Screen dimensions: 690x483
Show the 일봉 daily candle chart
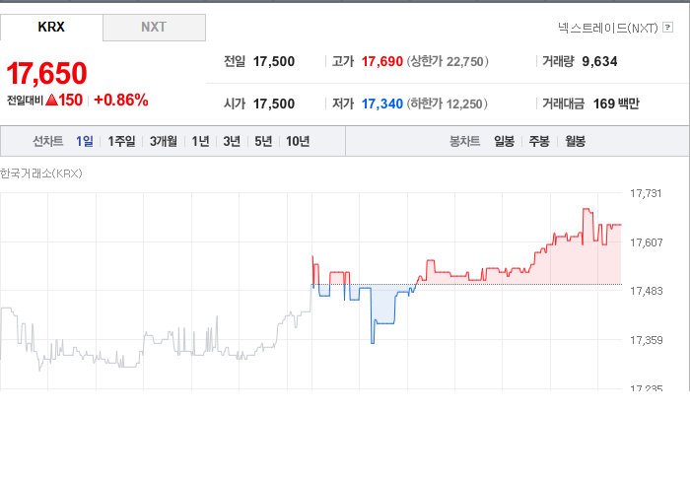click(x=504, y=141)
